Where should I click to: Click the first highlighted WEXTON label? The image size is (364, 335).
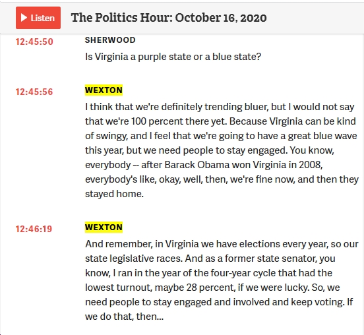(104, 90)
